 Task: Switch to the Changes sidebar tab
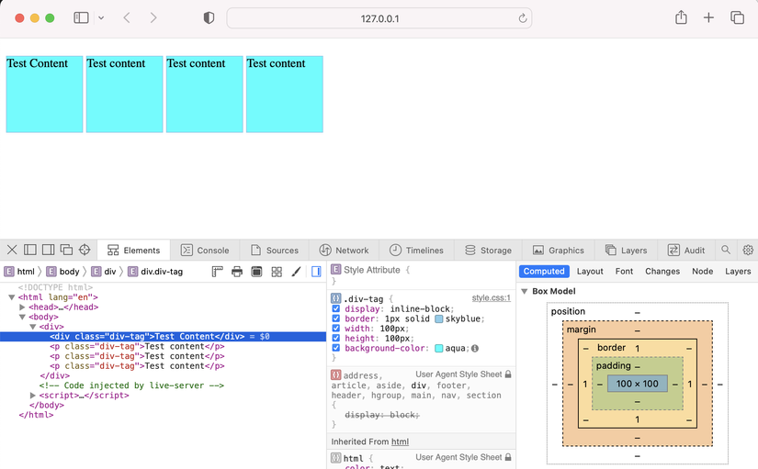662,272
